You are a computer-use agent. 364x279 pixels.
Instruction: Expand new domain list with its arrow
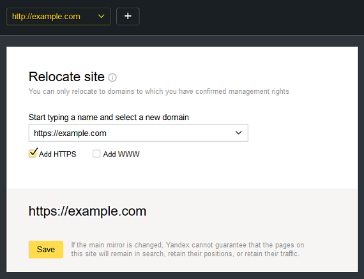[238, 133]
